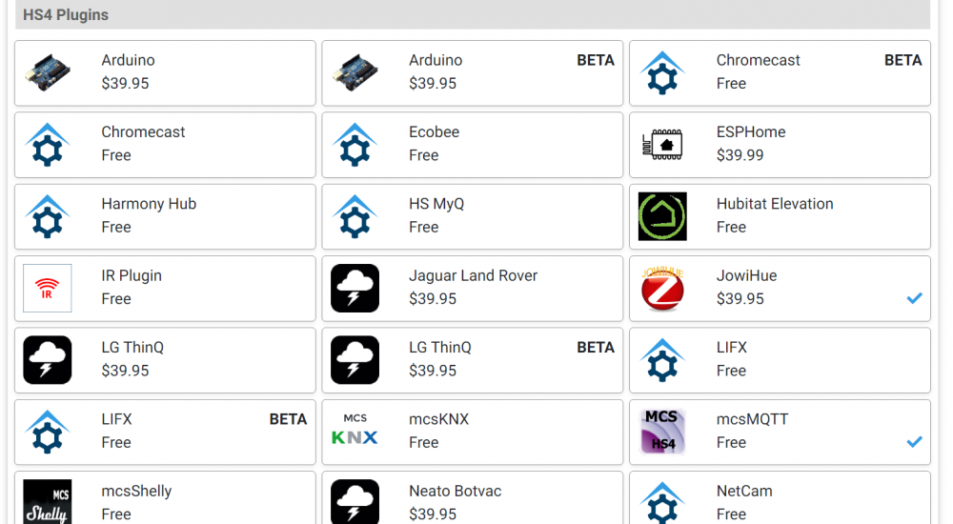Click the JowiHue installed checkmark

click(x=914, y=298)
